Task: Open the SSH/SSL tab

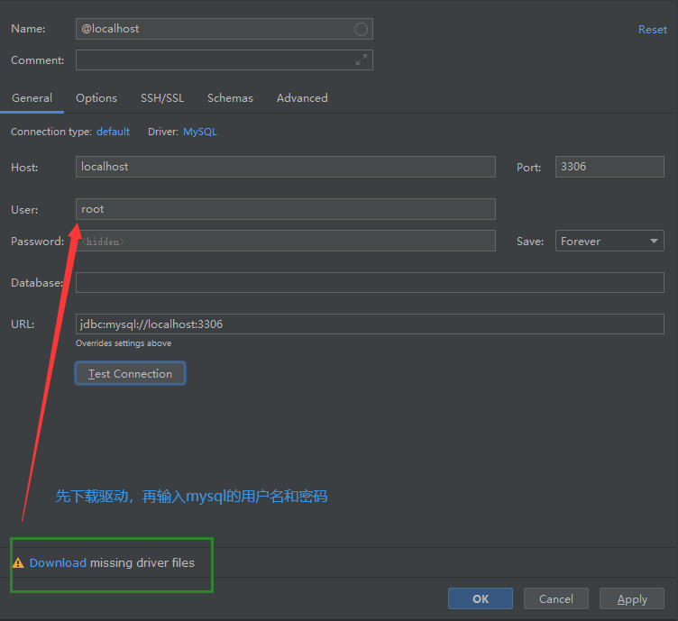Action: pos(162,98)
